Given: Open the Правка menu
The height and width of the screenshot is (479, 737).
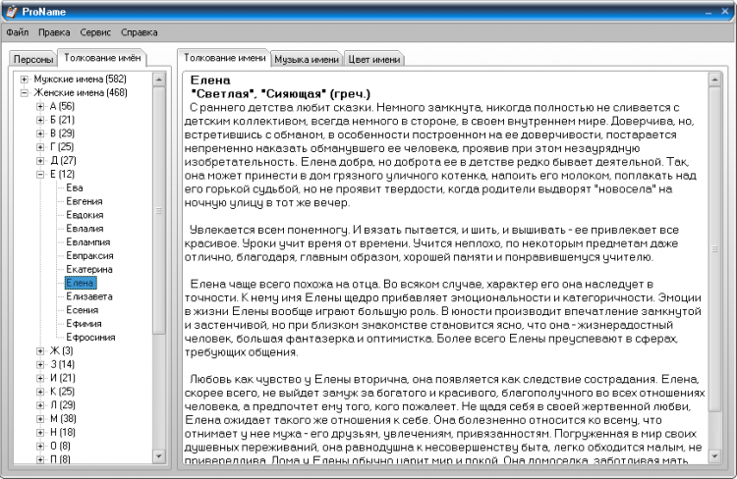Looking at the screenshot, I should point(54,32).
